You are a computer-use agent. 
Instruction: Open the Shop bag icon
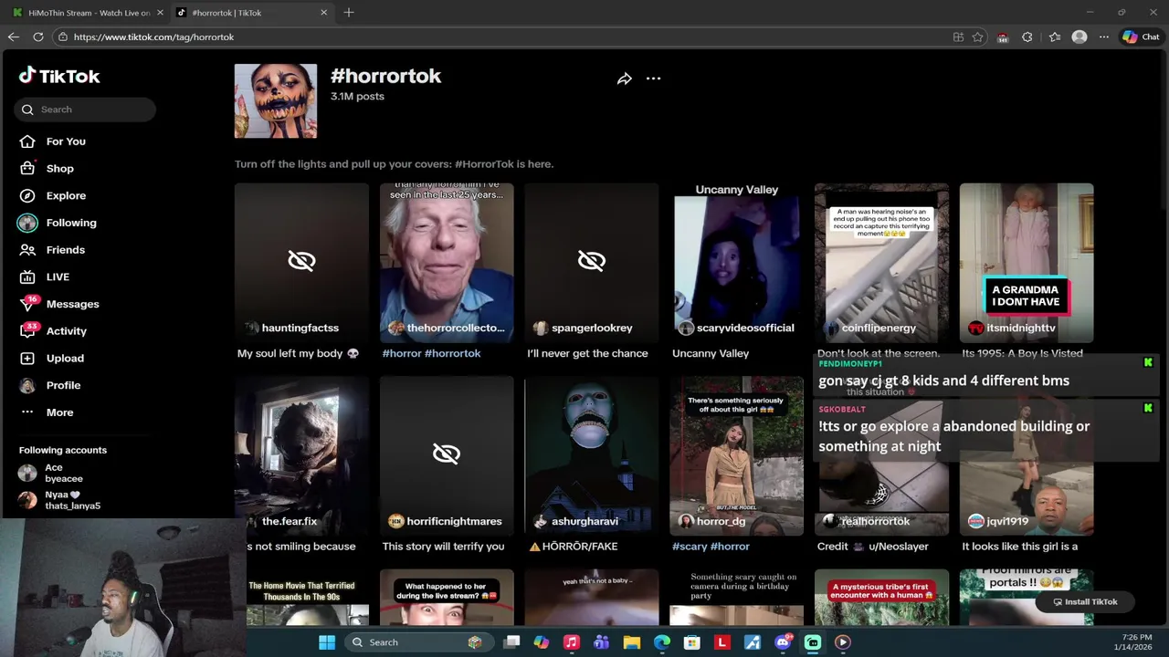[x=27, y=168]
